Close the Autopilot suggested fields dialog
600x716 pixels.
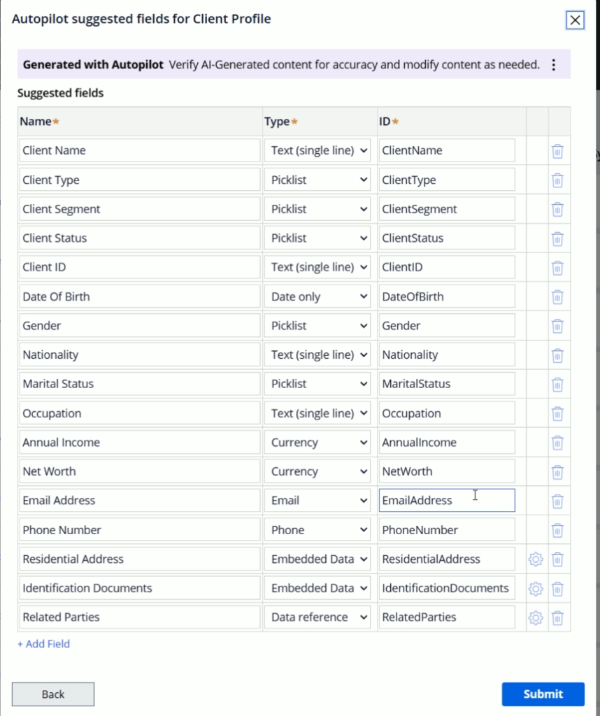pyautogui.click(x=575, y=20)
